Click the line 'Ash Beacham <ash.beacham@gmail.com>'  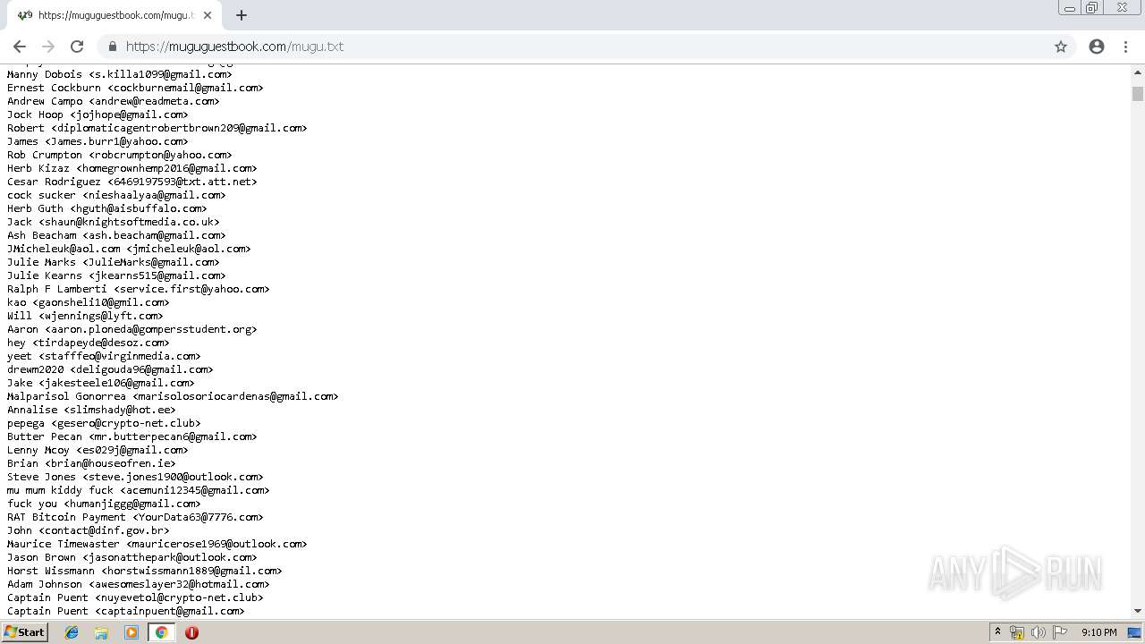116,235
